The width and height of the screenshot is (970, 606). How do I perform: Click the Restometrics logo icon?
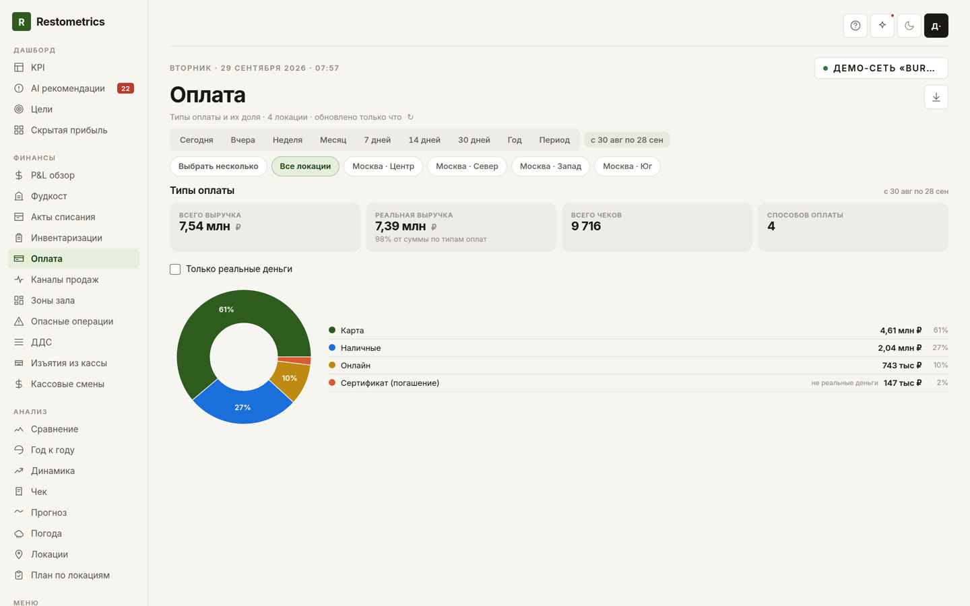(x=22, y=22)
